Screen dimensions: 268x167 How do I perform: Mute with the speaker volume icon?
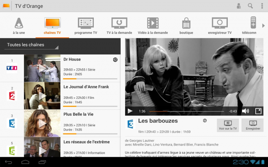(245, 111)
